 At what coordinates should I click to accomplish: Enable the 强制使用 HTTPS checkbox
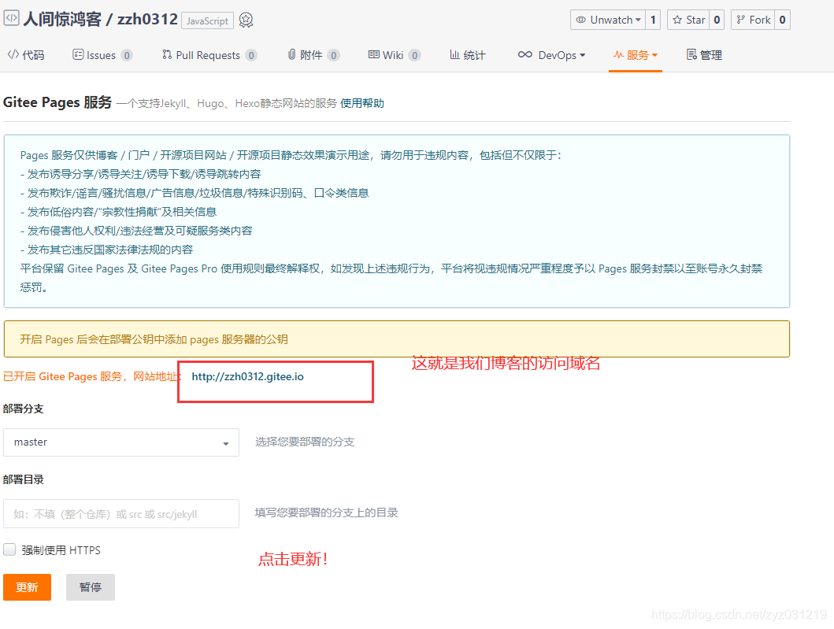(9, 549)
